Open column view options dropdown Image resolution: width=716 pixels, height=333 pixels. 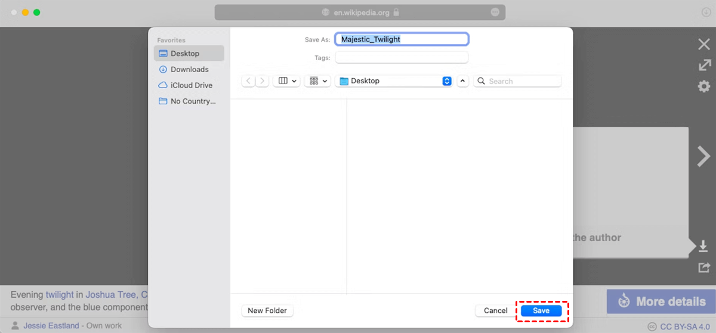click(286, 81)
